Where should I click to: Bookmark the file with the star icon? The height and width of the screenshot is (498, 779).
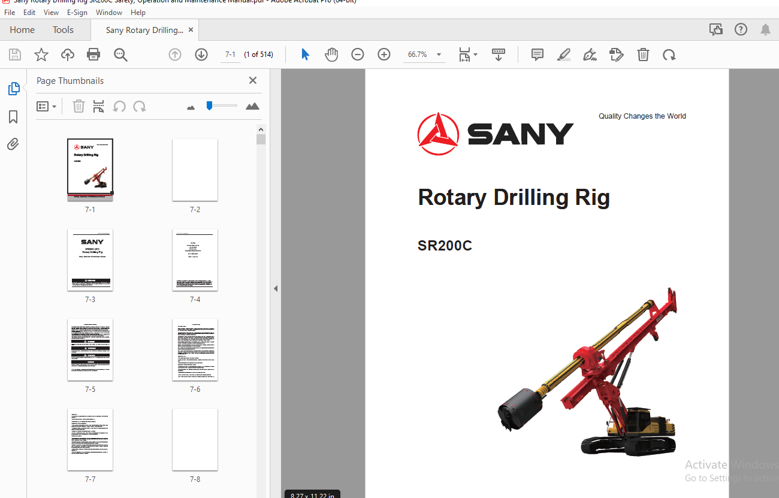coord(41,55)
